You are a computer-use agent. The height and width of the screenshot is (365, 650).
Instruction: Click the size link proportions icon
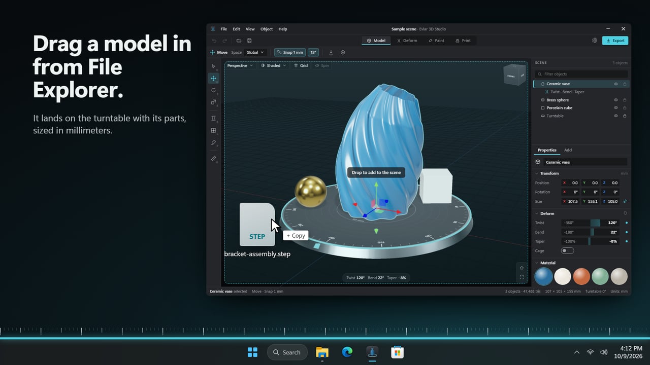(625, 201)
